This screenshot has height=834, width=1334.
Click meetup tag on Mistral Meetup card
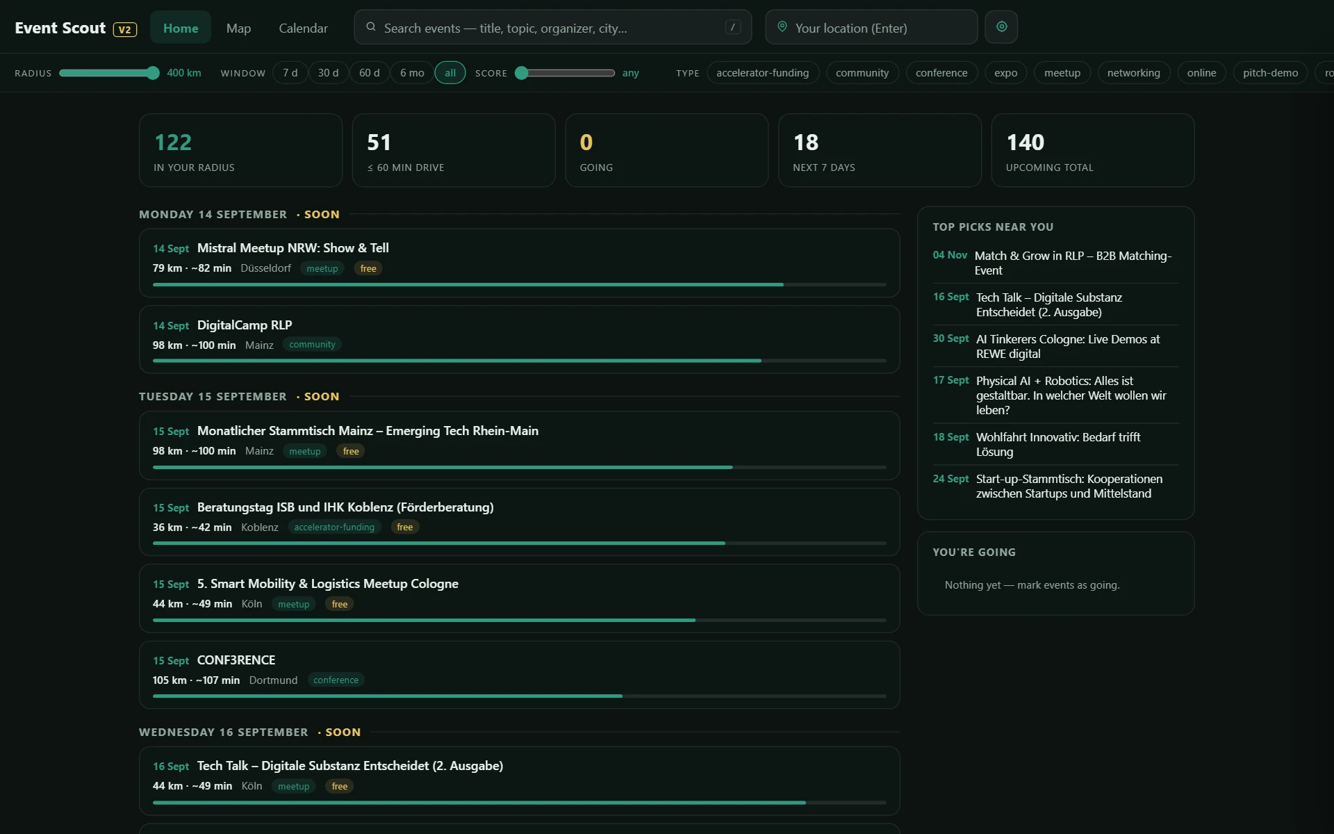(322, 268)
